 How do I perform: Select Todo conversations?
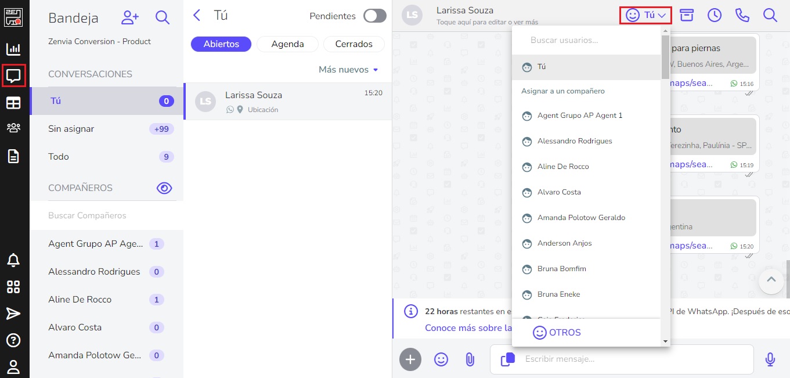(x=107, y=157)
